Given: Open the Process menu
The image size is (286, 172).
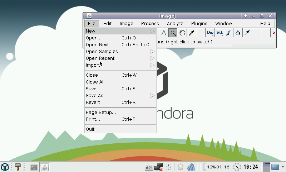Looking at the screenshot, I should pyautogui.click(x=150, y=24).
